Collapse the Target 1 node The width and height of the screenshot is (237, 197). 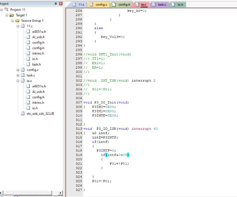click(7, 15)
